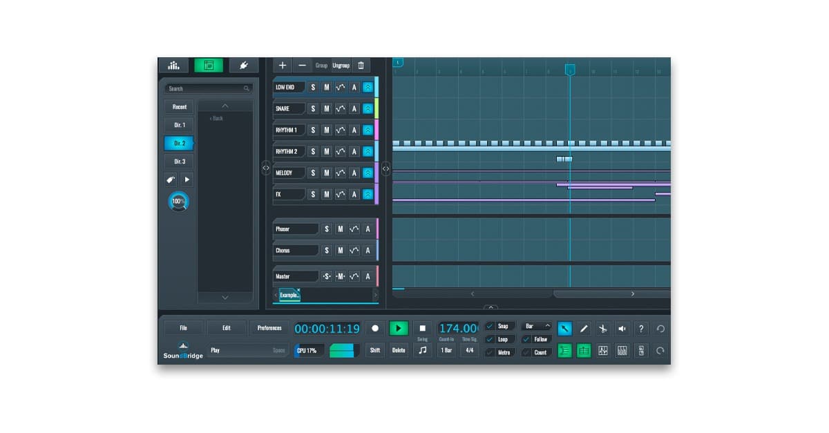Enable Loop mode checkbox

[492, 339]
